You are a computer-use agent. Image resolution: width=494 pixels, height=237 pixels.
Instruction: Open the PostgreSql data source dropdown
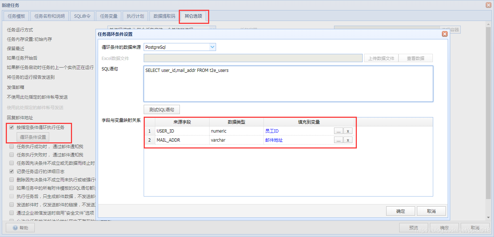tap(213, 47)
